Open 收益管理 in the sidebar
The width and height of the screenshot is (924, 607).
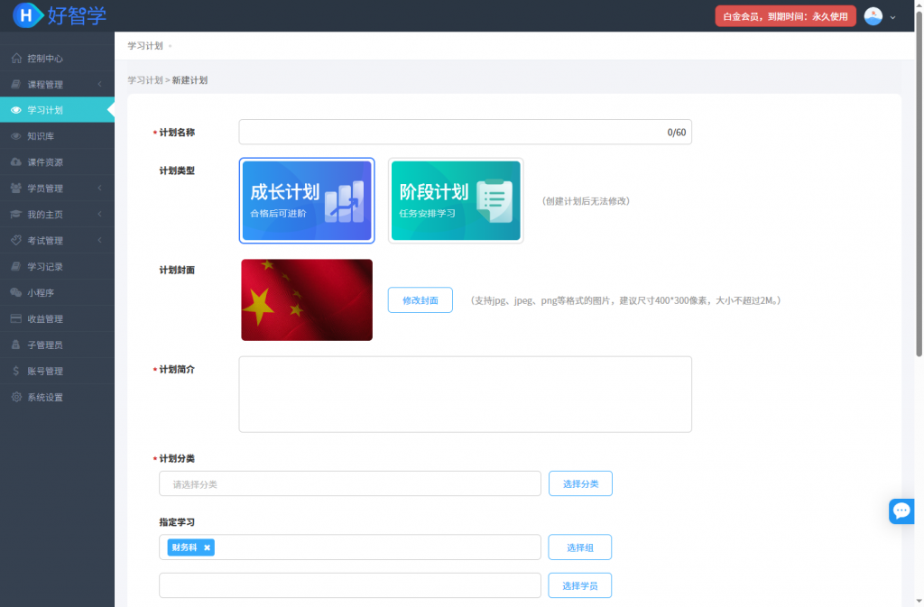pos(57,318)
